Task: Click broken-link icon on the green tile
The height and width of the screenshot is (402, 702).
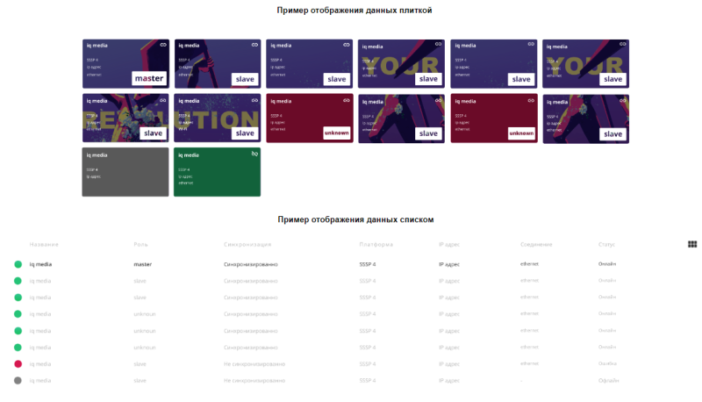Action: point(254,154)
